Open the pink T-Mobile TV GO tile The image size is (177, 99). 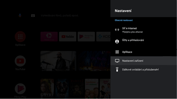(49, 36)
